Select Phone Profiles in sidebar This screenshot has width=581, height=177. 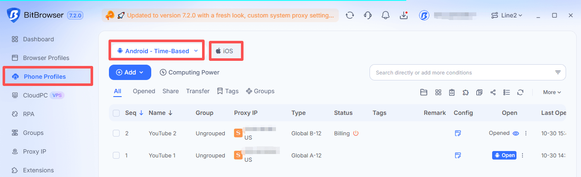(x=45, y=77)
